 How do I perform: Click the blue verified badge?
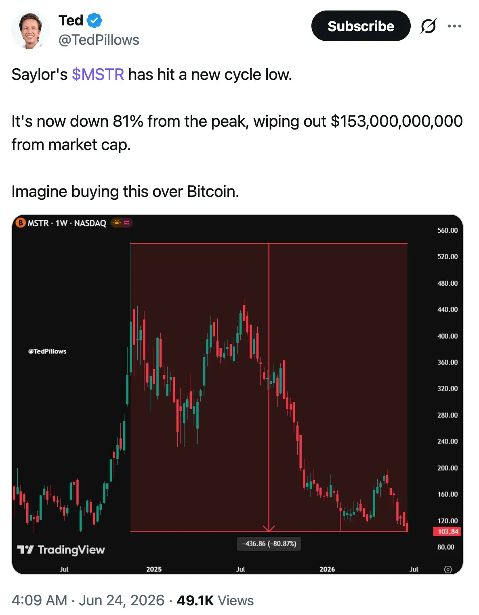tap(95, 20)
